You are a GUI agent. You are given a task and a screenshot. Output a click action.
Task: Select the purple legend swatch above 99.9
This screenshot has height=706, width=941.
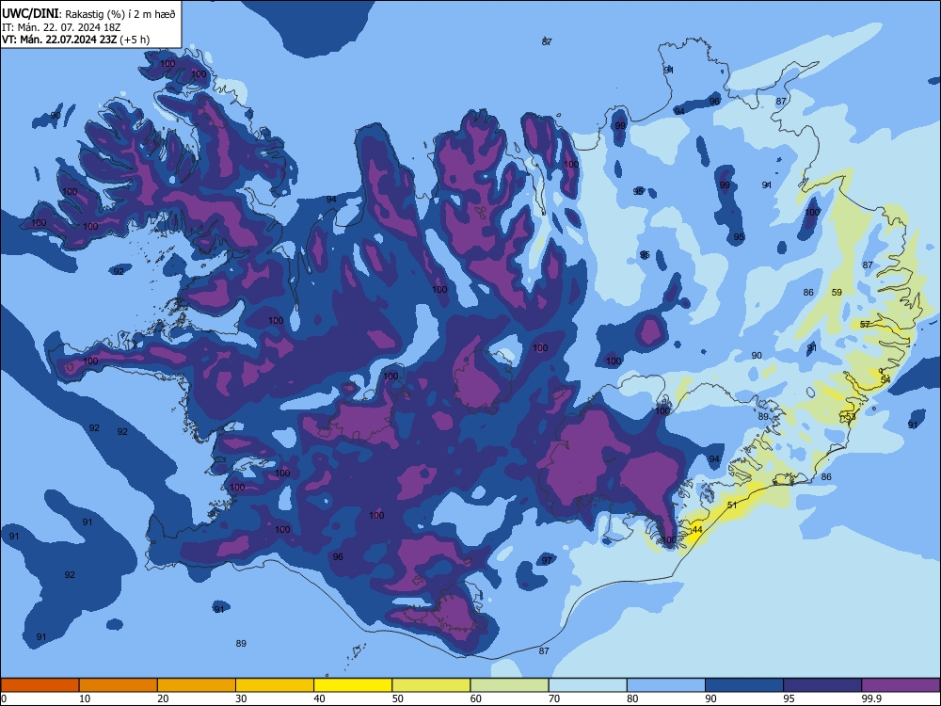click(901, 685)
